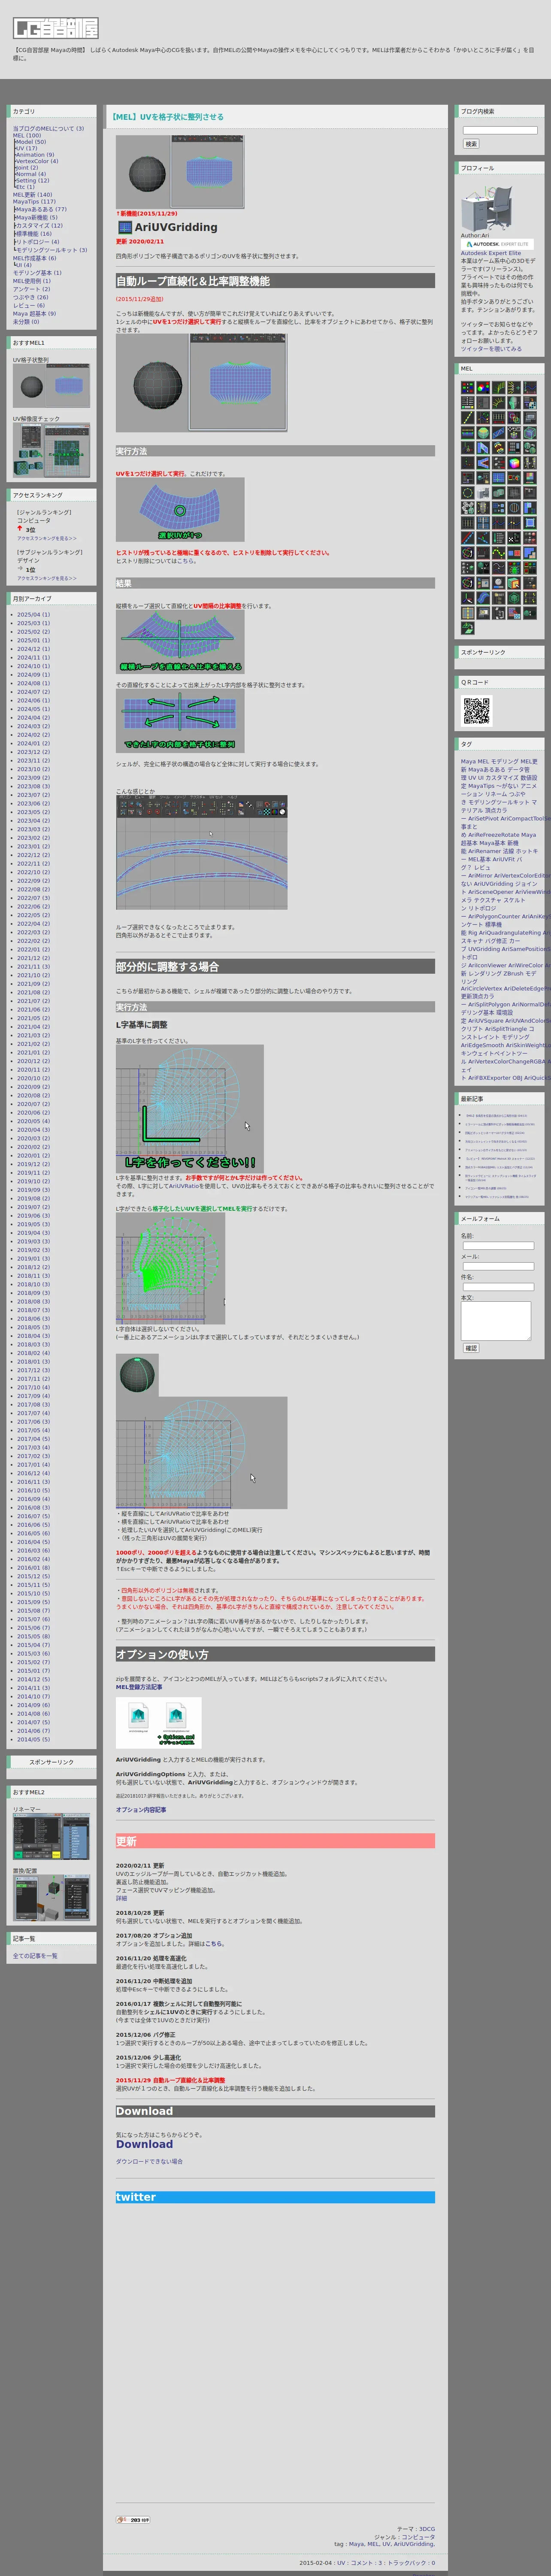
Task: Open the Maya 超基本 (9) category
Action: coord(34,314)
